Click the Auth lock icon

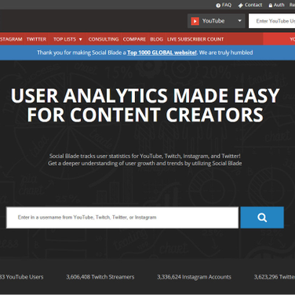click(271, 5)
